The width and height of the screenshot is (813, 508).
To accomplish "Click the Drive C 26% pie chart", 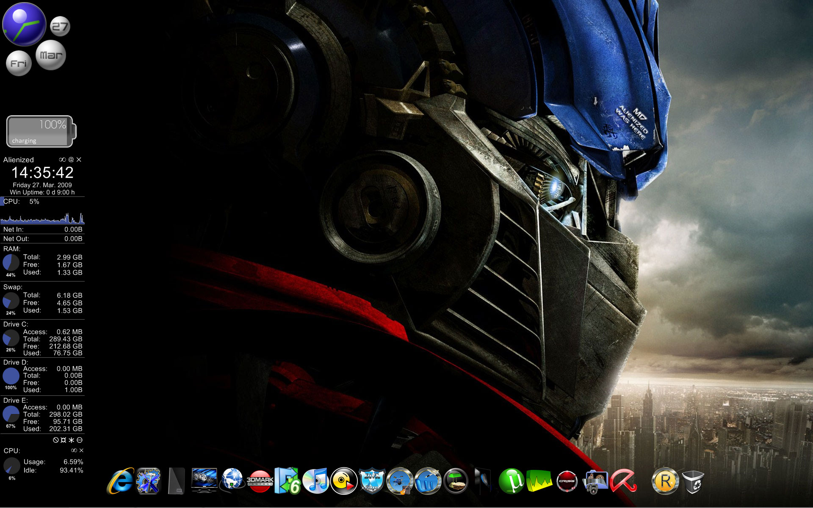I will click(11, 338).
